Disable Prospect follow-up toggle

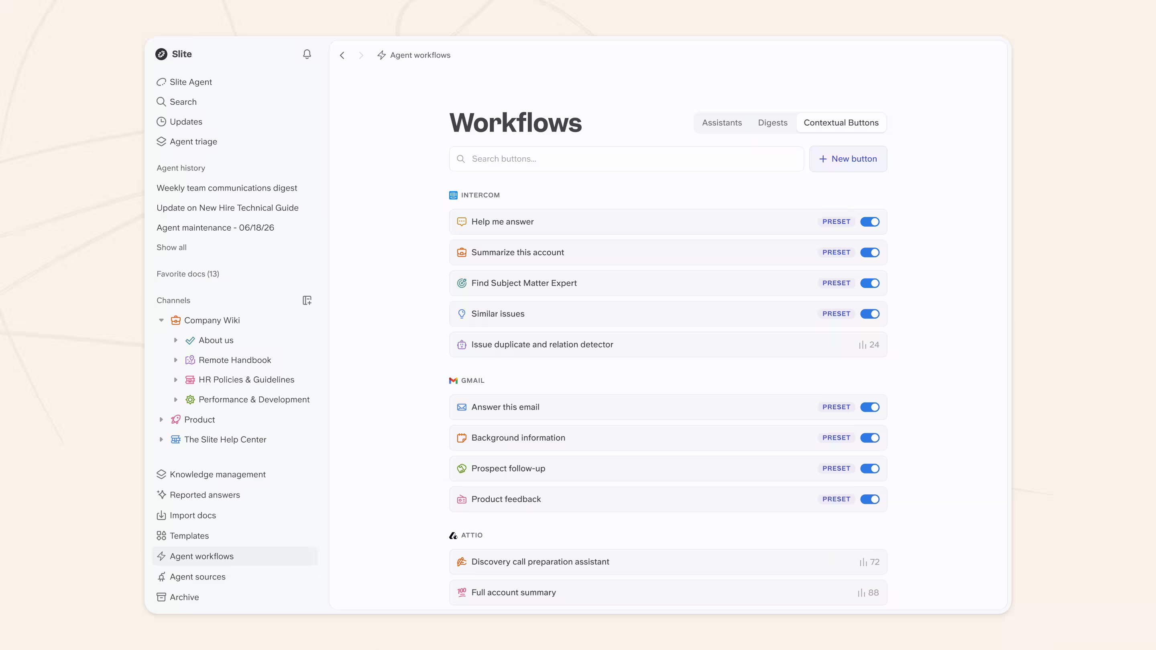870,468
